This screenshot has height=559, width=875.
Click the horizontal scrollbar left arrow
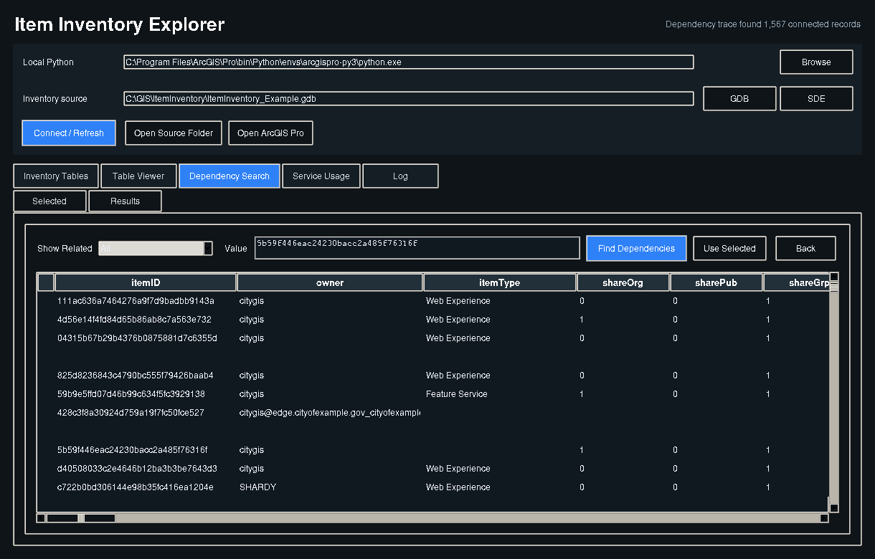[41, 518]
